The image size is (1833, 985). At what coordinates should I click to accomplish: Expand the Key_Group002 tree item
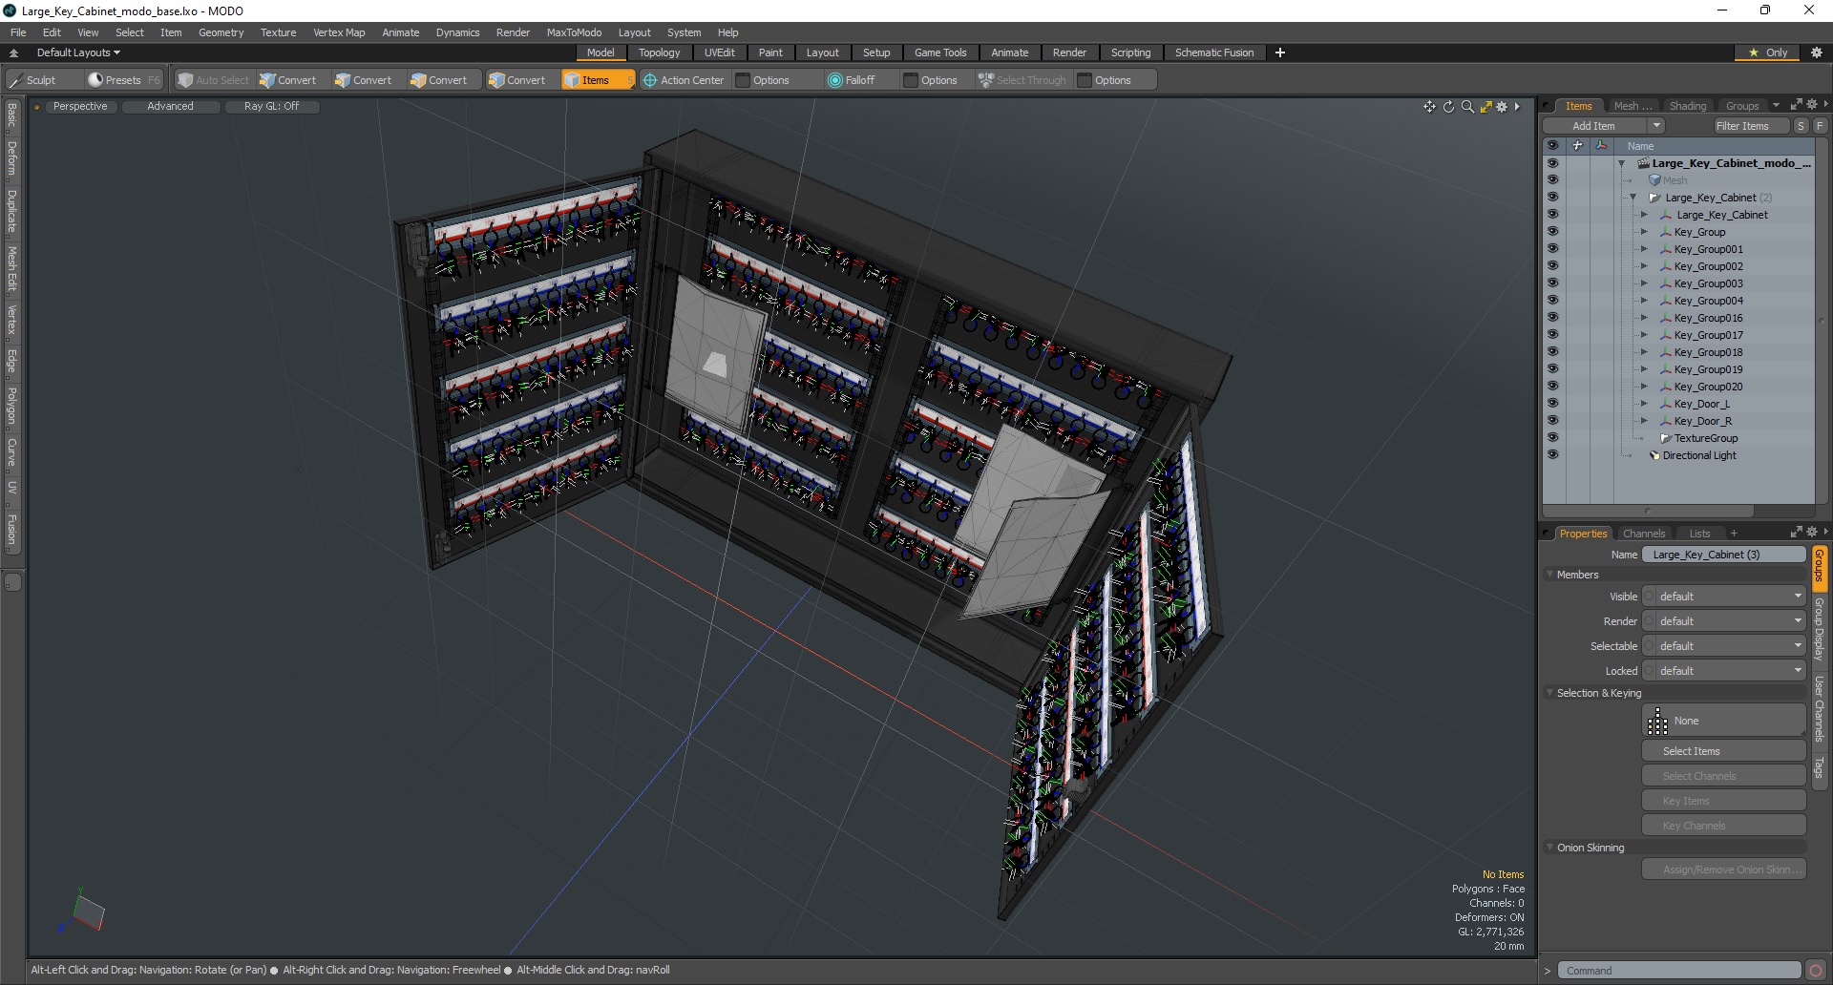pyautogui.click(x=1644, y=266)
